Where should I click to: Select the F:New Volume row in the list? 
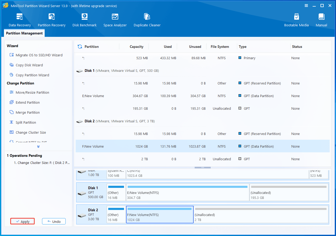click(203, 146)
